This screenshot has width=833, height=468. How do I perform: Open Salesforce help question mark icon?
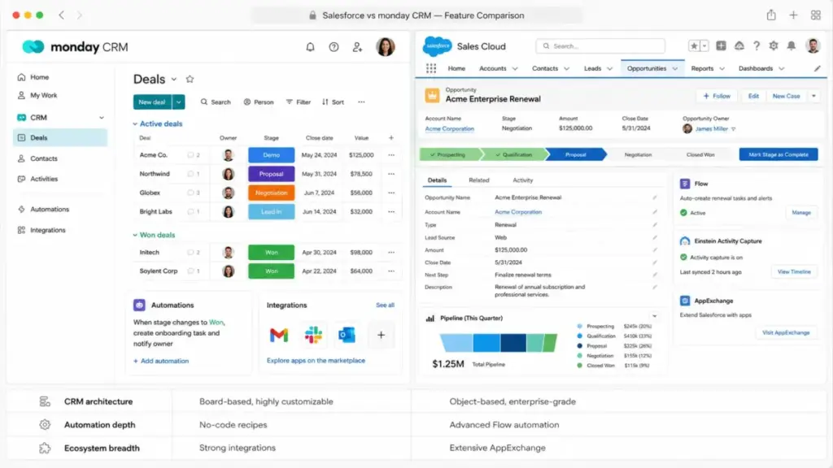click(x=757, y=46)
